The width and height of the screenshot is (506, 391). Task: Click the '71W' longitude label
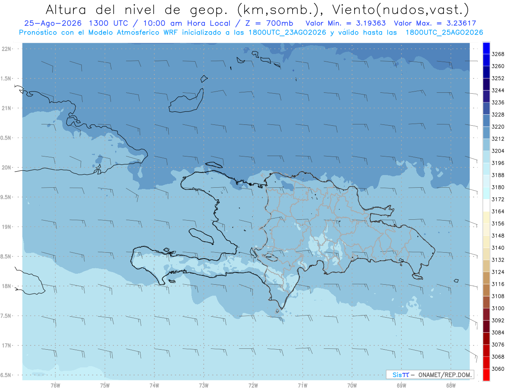click(x=302, y=385)
